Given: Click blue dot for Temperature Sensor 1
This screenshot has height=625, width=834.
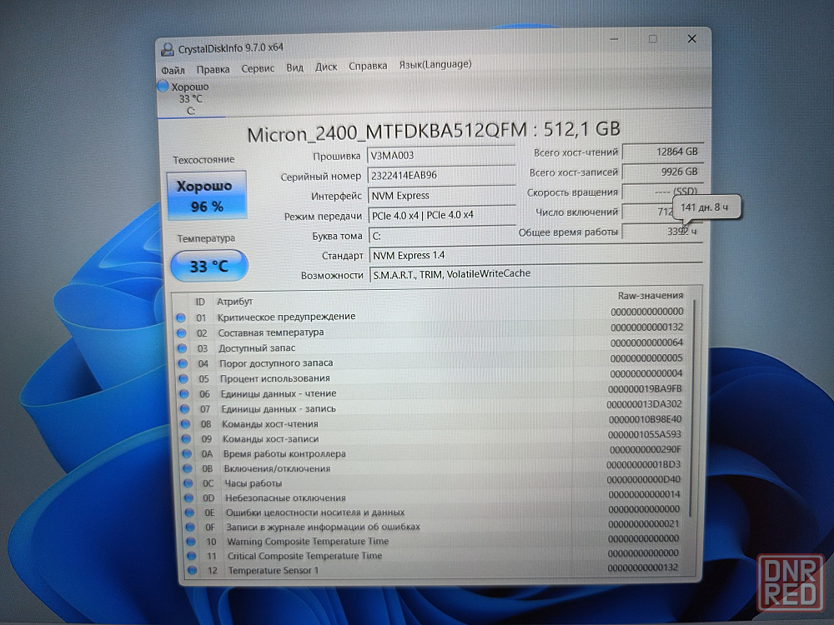Looking at the screenshot, I should click(192, 570).
